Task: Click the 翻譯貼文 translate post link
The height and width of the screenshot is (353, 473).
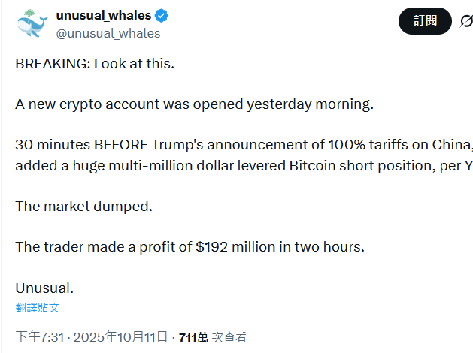Action: tap(38, 307)
